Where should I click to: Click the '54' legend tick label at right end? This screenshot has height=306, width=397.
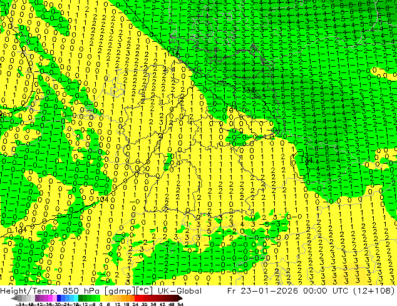click(180, 304)
